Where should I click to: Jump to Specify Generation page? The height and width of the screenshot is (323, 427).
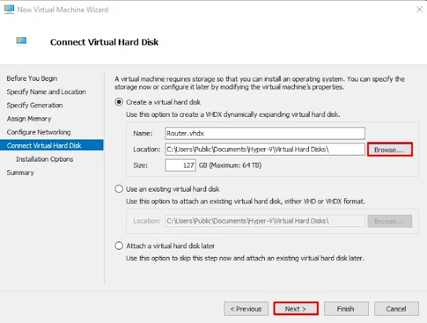coord(35,105)
